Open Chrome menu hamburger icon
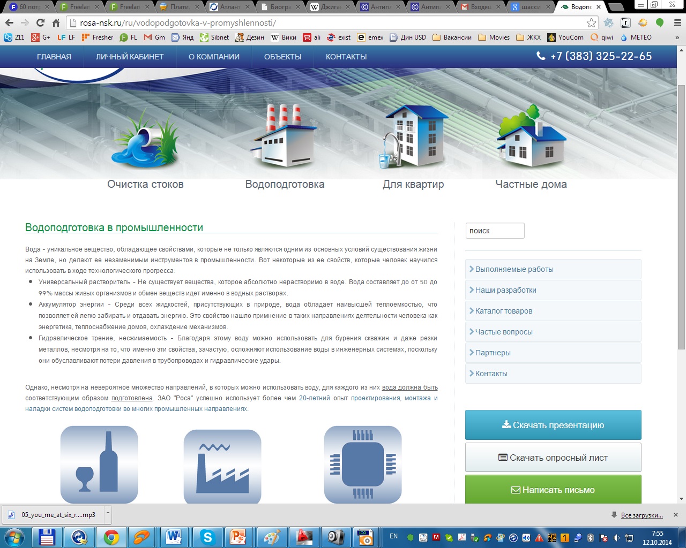This screenshot has width=686, height=548. tap(677, 23)
